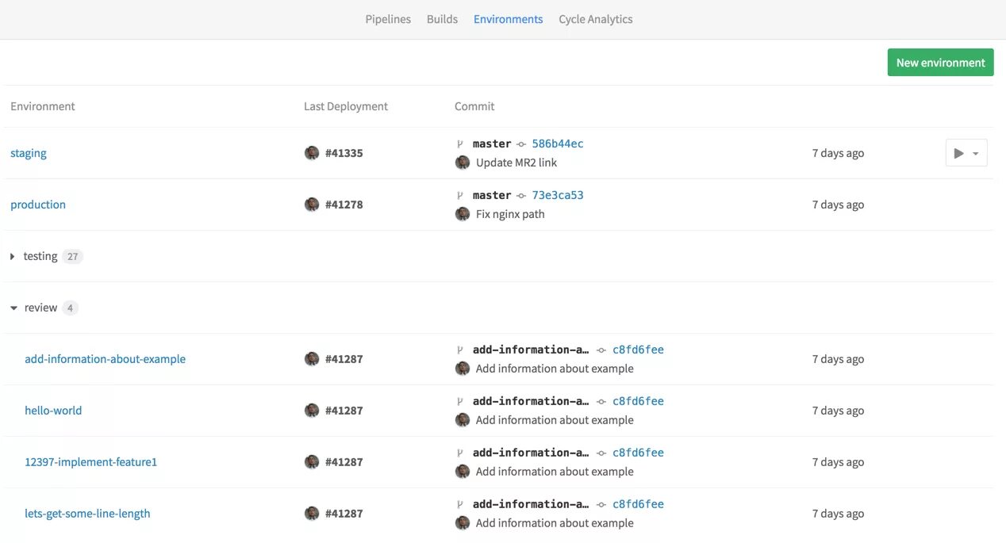Open the staging environment link
The height and width of the screenshot is (543, 1006).
coord(29,153)
